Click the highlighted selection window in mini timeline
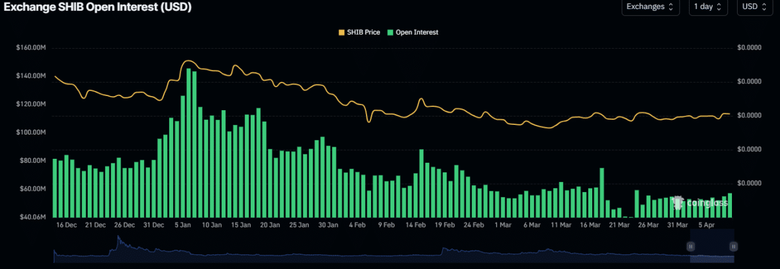Viewport: 780px width, 269px height. pos(711,254)
